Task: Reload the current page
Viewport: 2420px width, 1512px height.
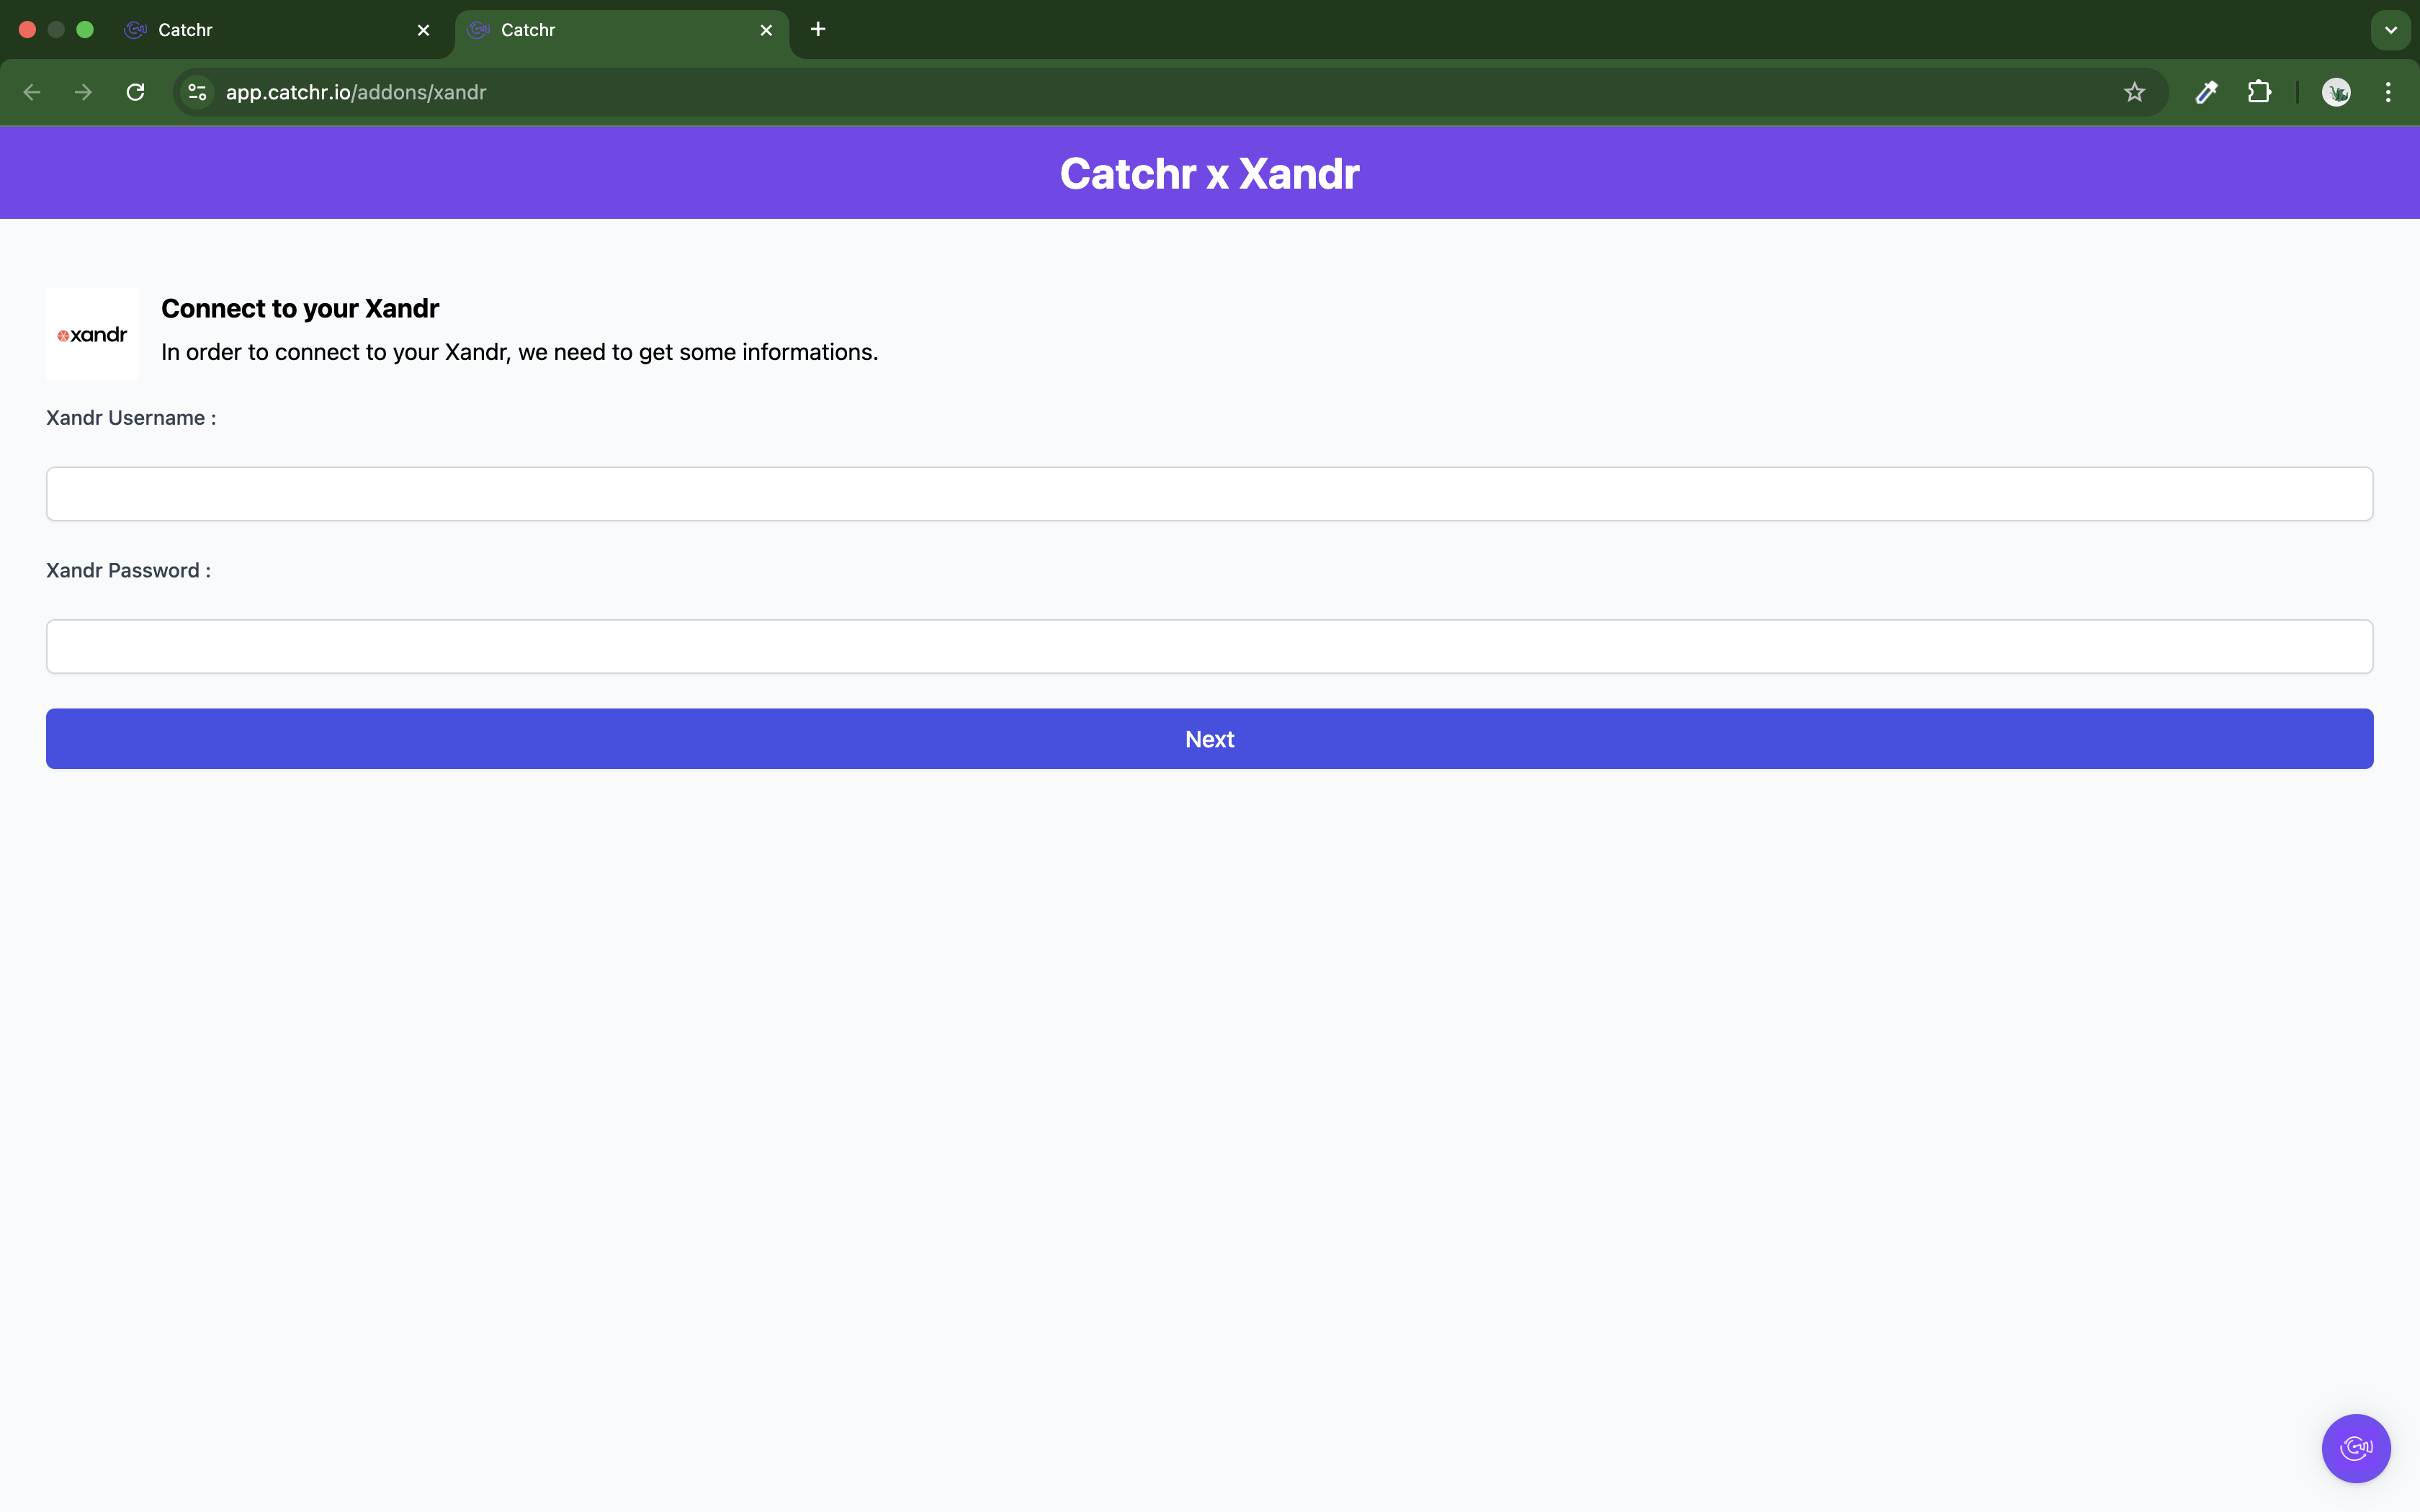Action: pyautogui.click(x=136, y=92)
